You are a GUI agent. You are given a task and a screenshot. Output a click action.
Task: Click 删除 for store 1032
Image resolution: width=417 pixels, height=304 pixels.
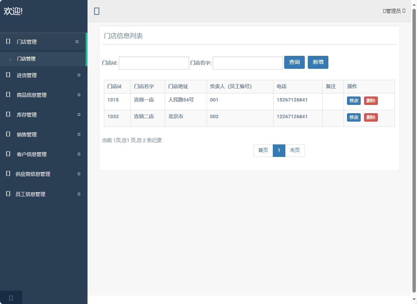[x=371, y=117]
